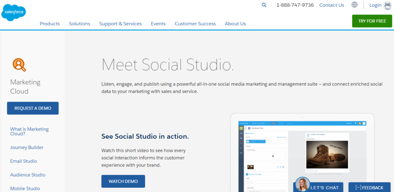Click the Login link

(376, 5)
